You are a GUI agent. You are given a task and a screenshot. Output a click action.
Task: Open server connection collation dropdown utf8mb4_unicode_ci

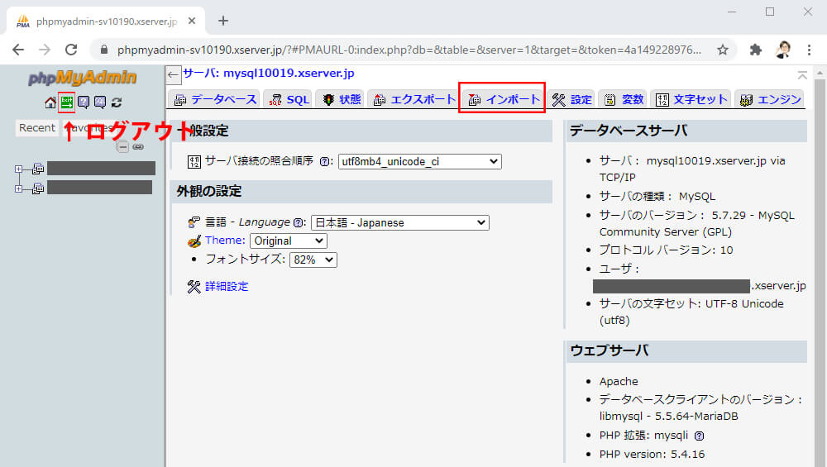(420, 161)
